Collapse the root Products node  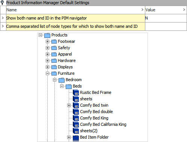click(40, 35)
